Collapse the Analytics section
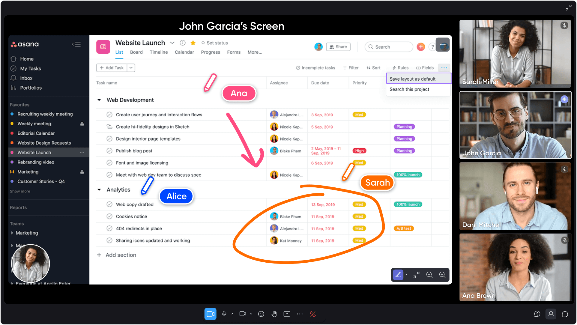Image resolution: width=577 pixels, height=325 pixels. point(99,190)
